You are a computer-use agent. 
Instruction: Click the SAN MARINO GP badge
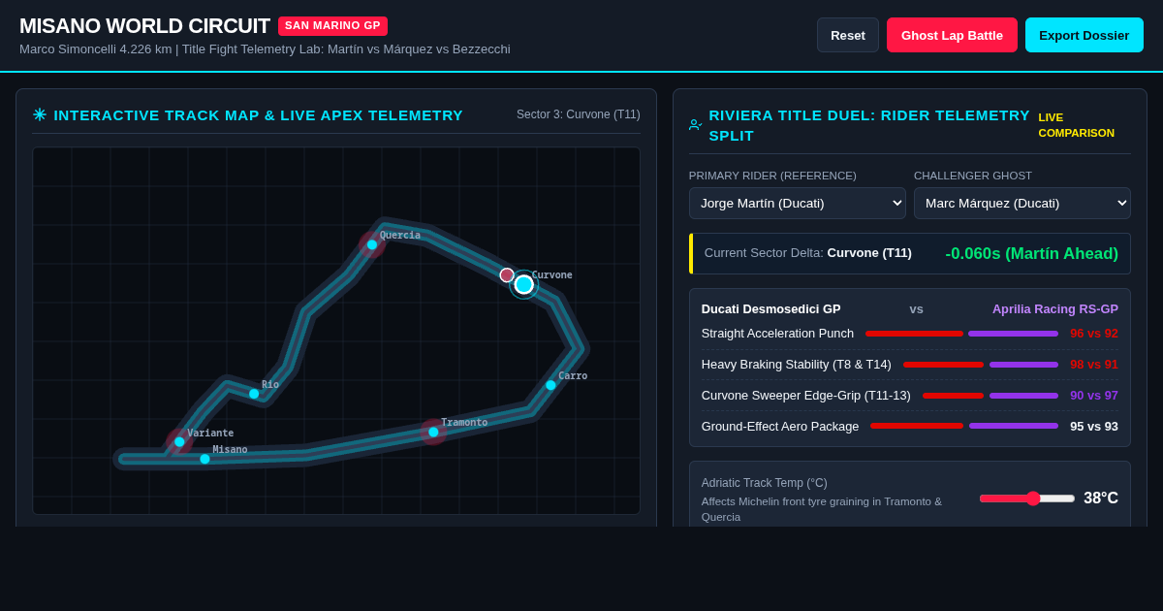332,26
